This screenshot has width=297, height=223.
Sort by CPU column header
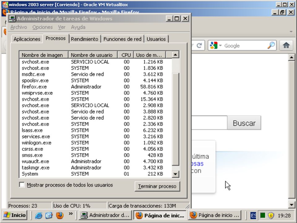[x=126, y=55]
